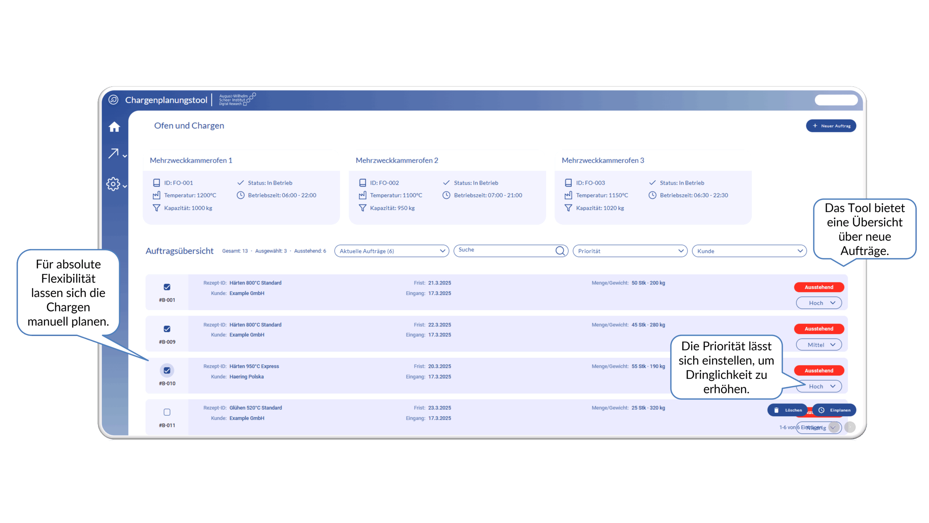Click the ID icon of FO-002

point(363,183)
